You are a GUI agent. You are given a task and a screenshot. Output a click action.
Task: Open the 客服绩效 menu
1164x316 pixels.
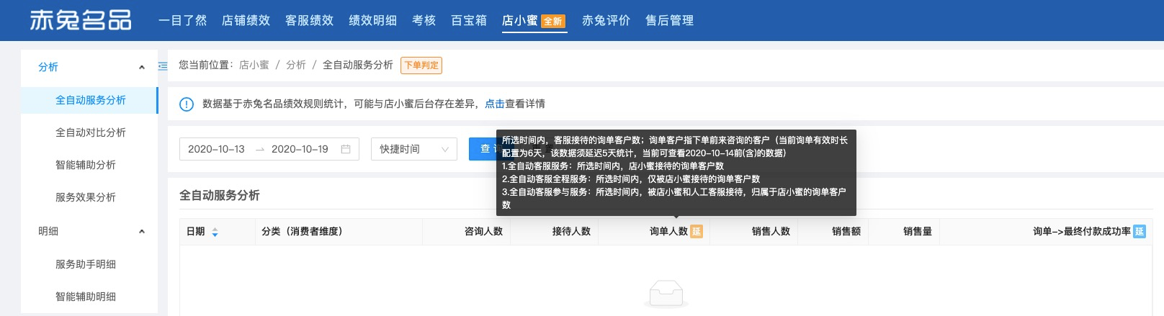(x=309, y=20)
